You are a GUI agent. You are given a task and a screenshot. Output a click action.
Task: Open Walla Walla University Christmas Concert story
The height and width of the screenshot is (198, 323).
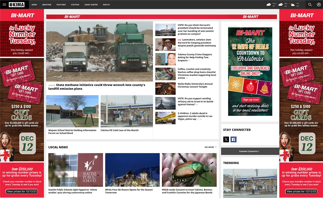point(195,85)
